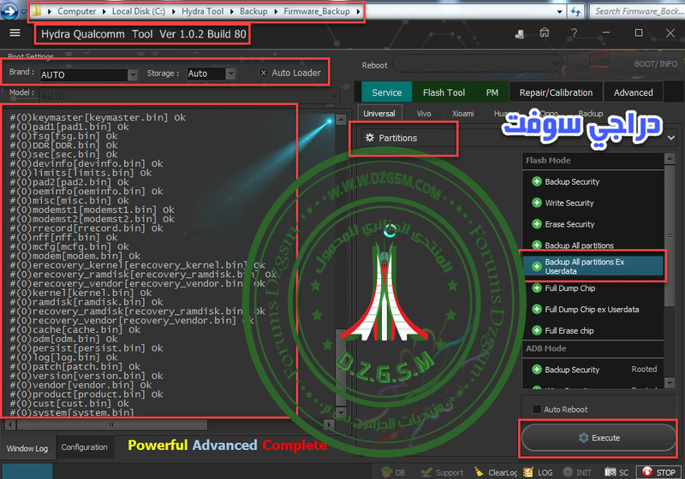Expand the Reboot dropdown
Image resolution: width=685 pixels, height=479 pixels.
557,65
